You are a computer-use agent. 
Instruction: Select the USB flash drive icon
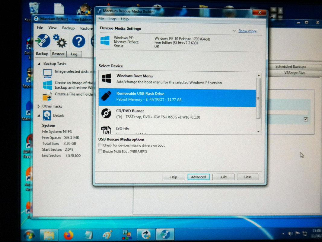106,96
